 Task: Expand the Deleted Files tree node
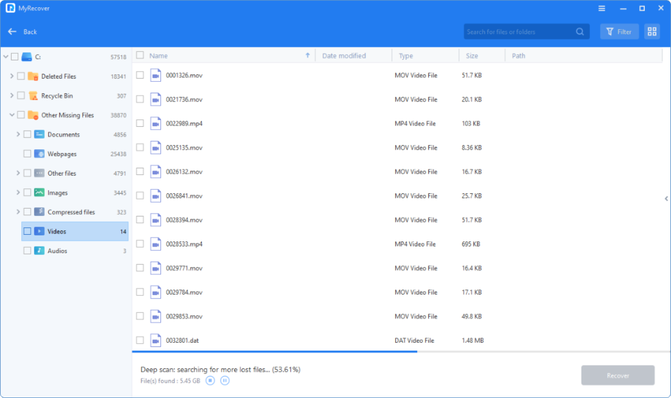tap(12, 76)
